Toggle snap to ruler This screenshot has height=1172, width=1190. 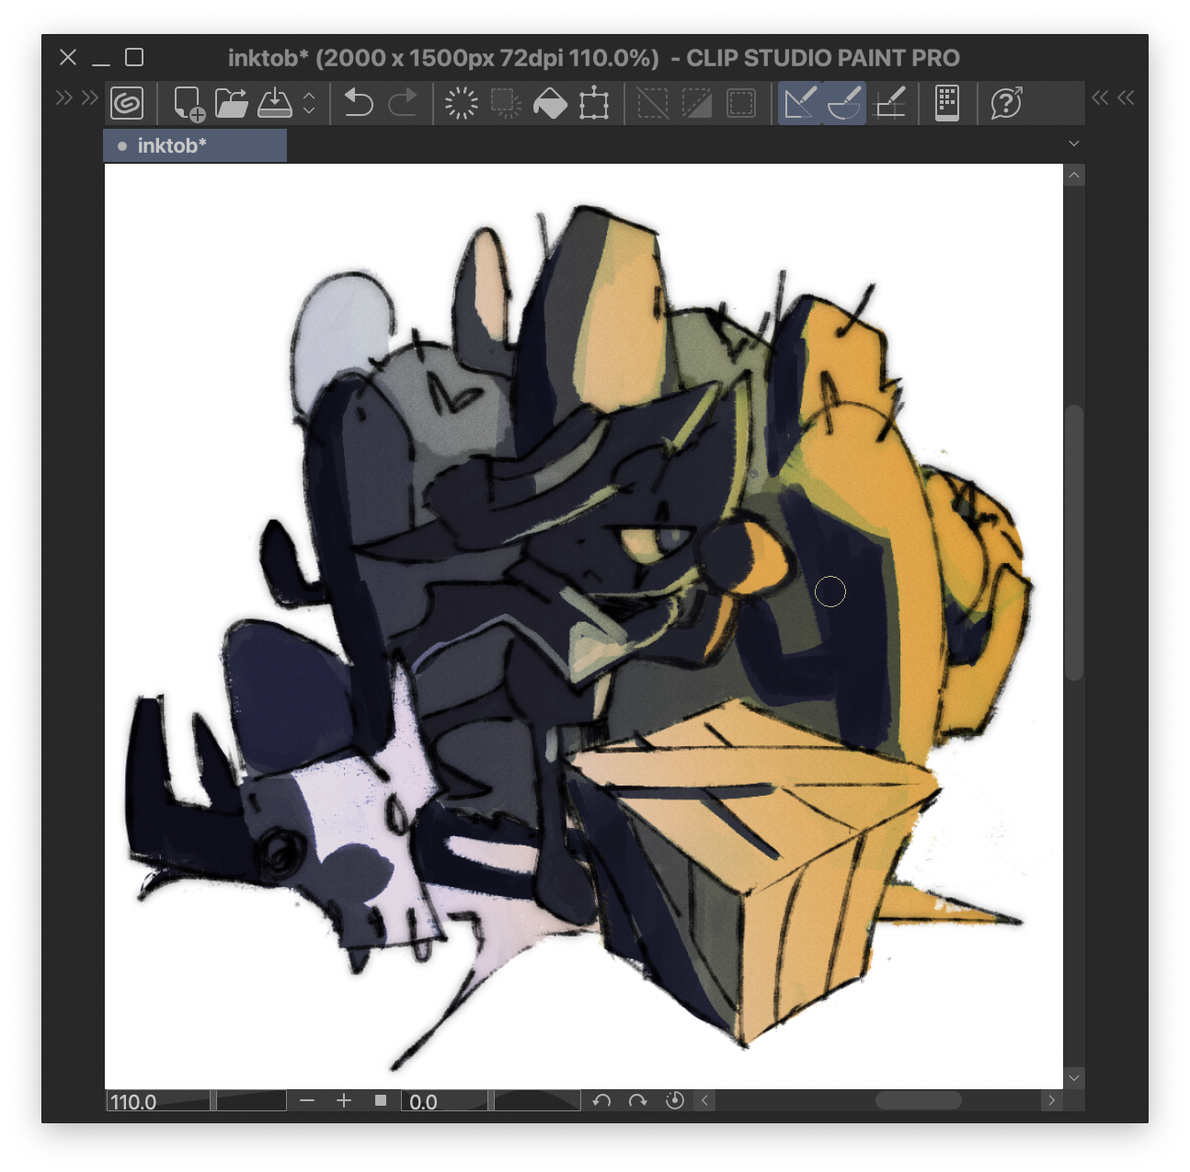[800, 103]
